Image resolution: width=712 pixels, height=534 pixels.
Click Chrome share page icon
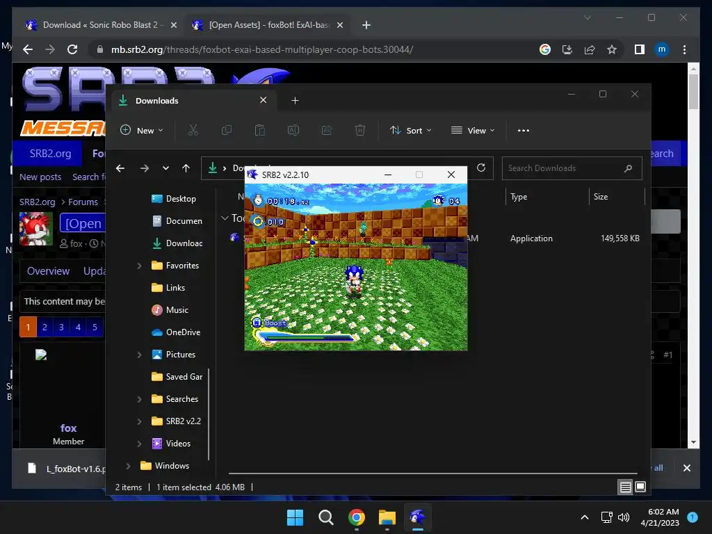point(590,49)
